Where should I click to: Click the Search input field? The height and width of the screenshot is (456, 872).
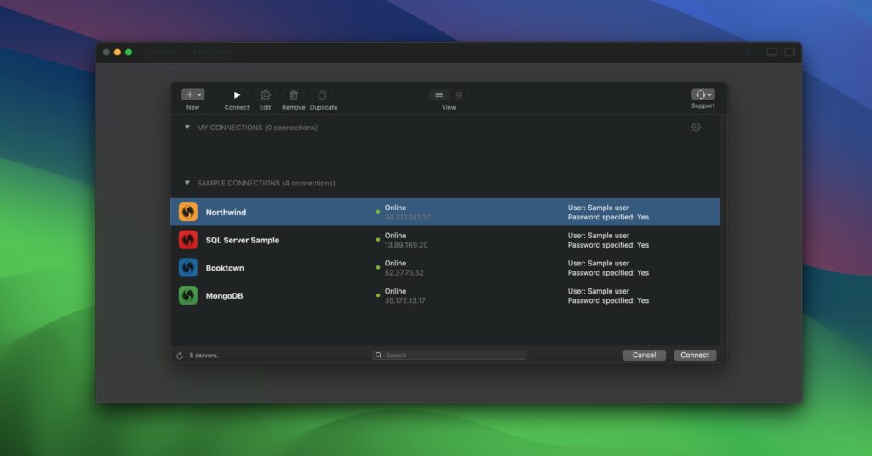pyautogui.click(x=449, y=356)
